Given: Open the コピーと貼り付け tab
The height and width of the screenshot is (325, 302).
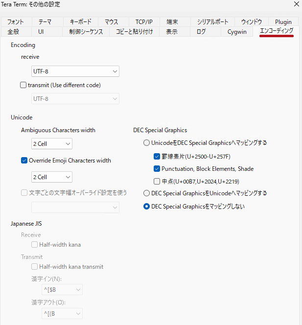Looking at the screenshot, I should coord(134,32).
